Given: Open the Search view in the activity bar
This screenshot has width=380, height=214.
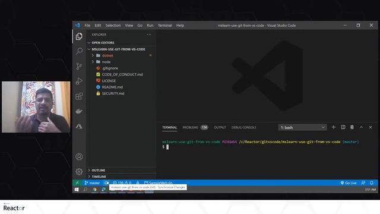Looking at the screenshot, I should pos(79,51).
